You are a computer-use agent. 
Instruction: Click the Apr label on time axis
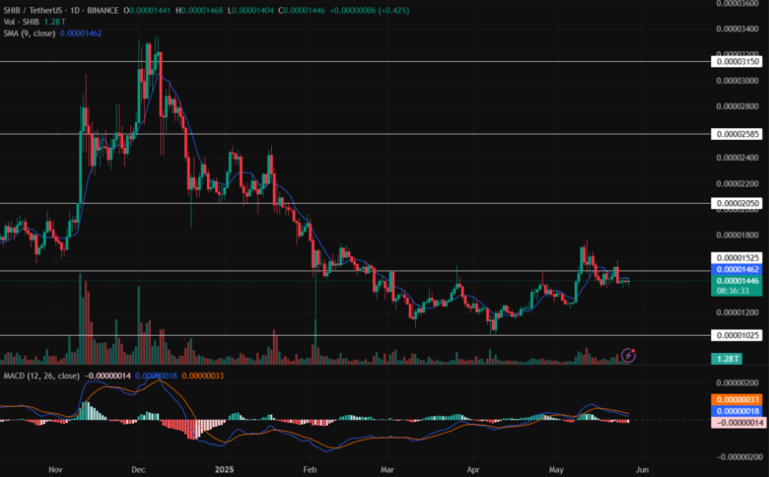(473, 470)
